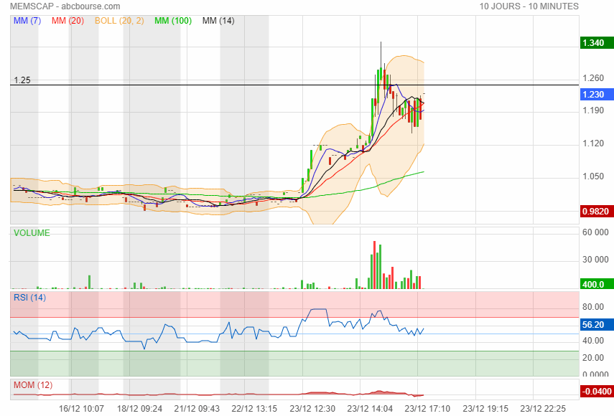Click the 1.120 price axis label

click(593, 143)
